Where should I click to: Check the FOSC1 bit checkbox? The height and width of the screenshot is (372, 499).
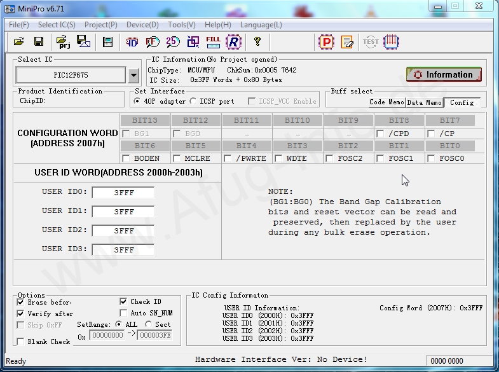point(380,158)
